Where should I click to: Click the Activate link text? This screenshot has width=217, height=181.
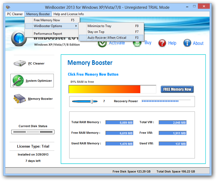point(117,43)
